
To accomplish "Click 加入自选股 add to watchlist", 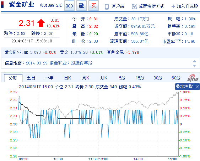I will (x=187, y=6).
